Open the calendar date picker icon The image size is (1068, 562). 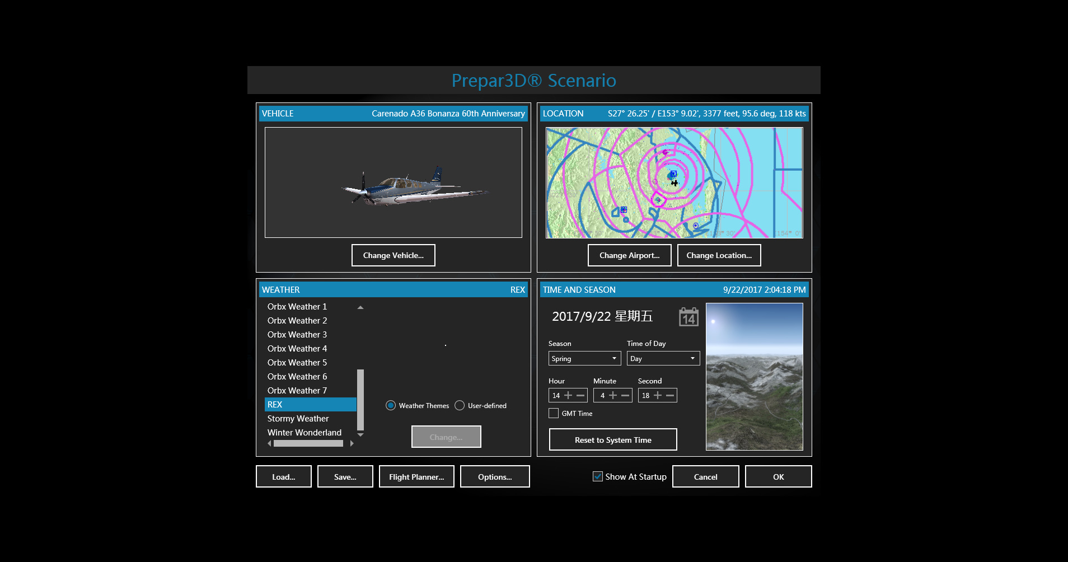pos(688,317)
